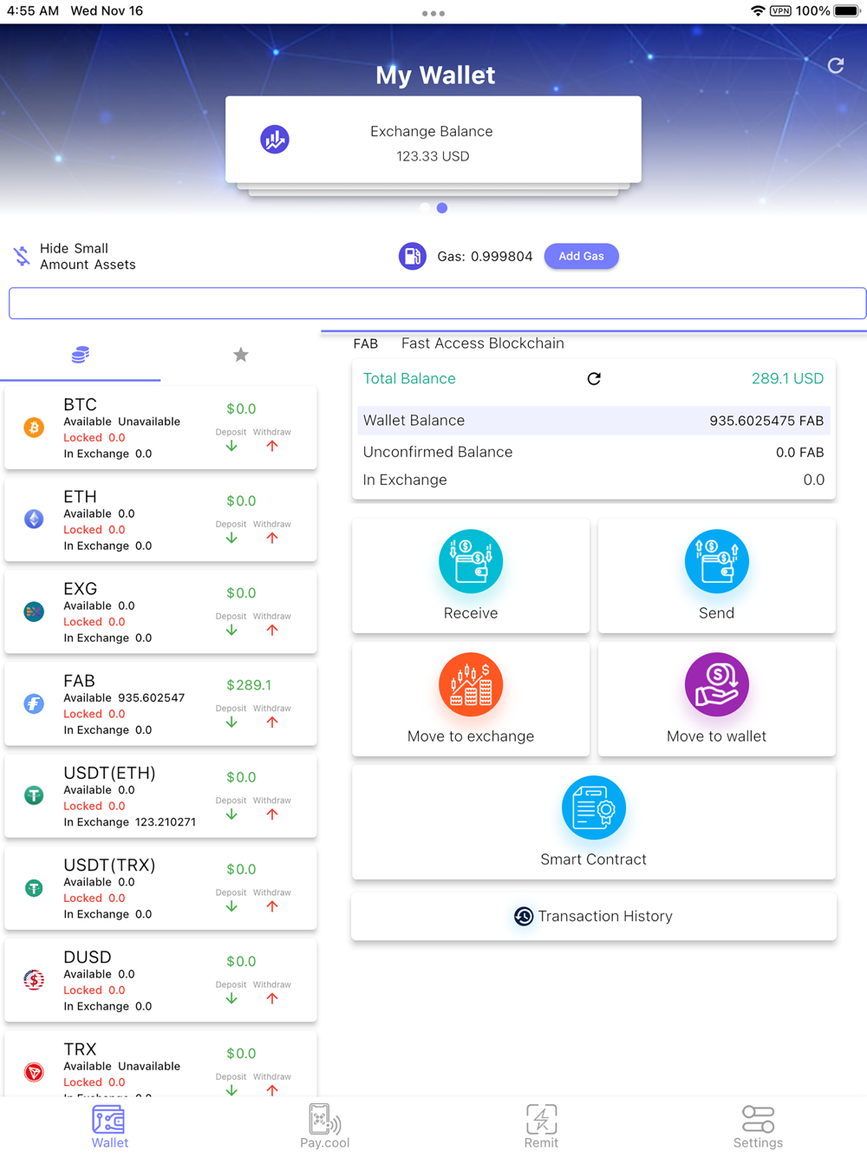The height and width of the screenshot is (1157, 867).
Task: Tap the Exchange Balance chart icon
Action: coord(275,139)
